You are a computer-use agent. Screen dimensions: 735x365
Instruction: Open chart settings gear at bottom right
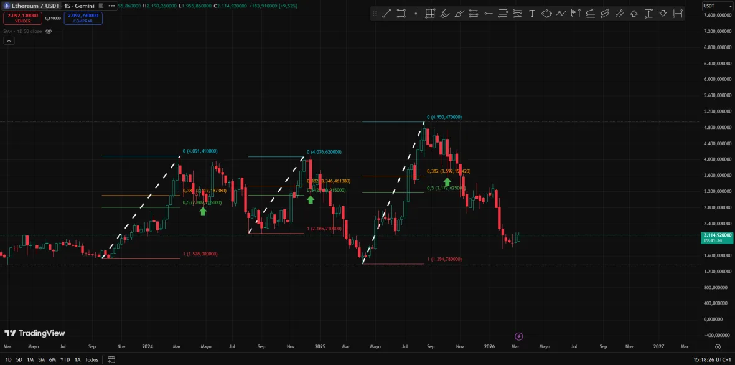(x=718, y=347)
